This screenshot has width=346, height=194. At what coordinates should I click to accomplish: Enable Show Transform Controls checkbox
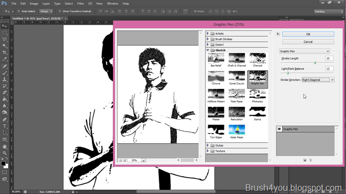pos(59,11)
